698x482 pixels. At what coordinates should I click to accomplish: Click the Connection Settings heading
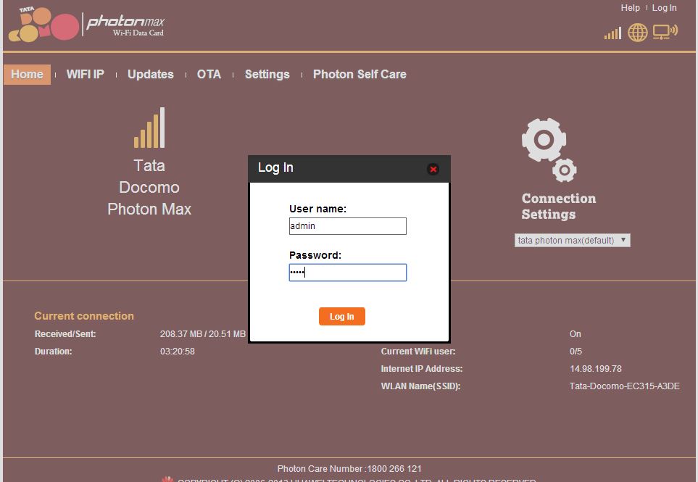[559, 207]
